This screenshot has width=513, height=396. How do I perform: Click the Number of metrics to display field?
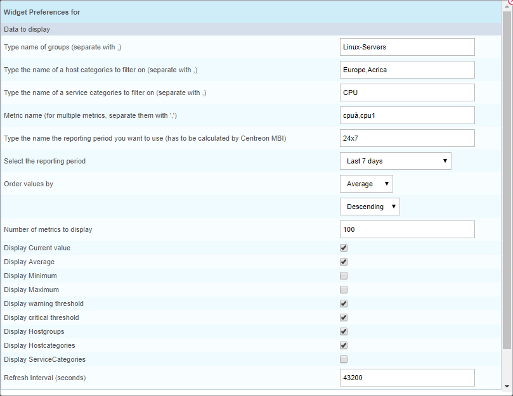coord(407,229)
